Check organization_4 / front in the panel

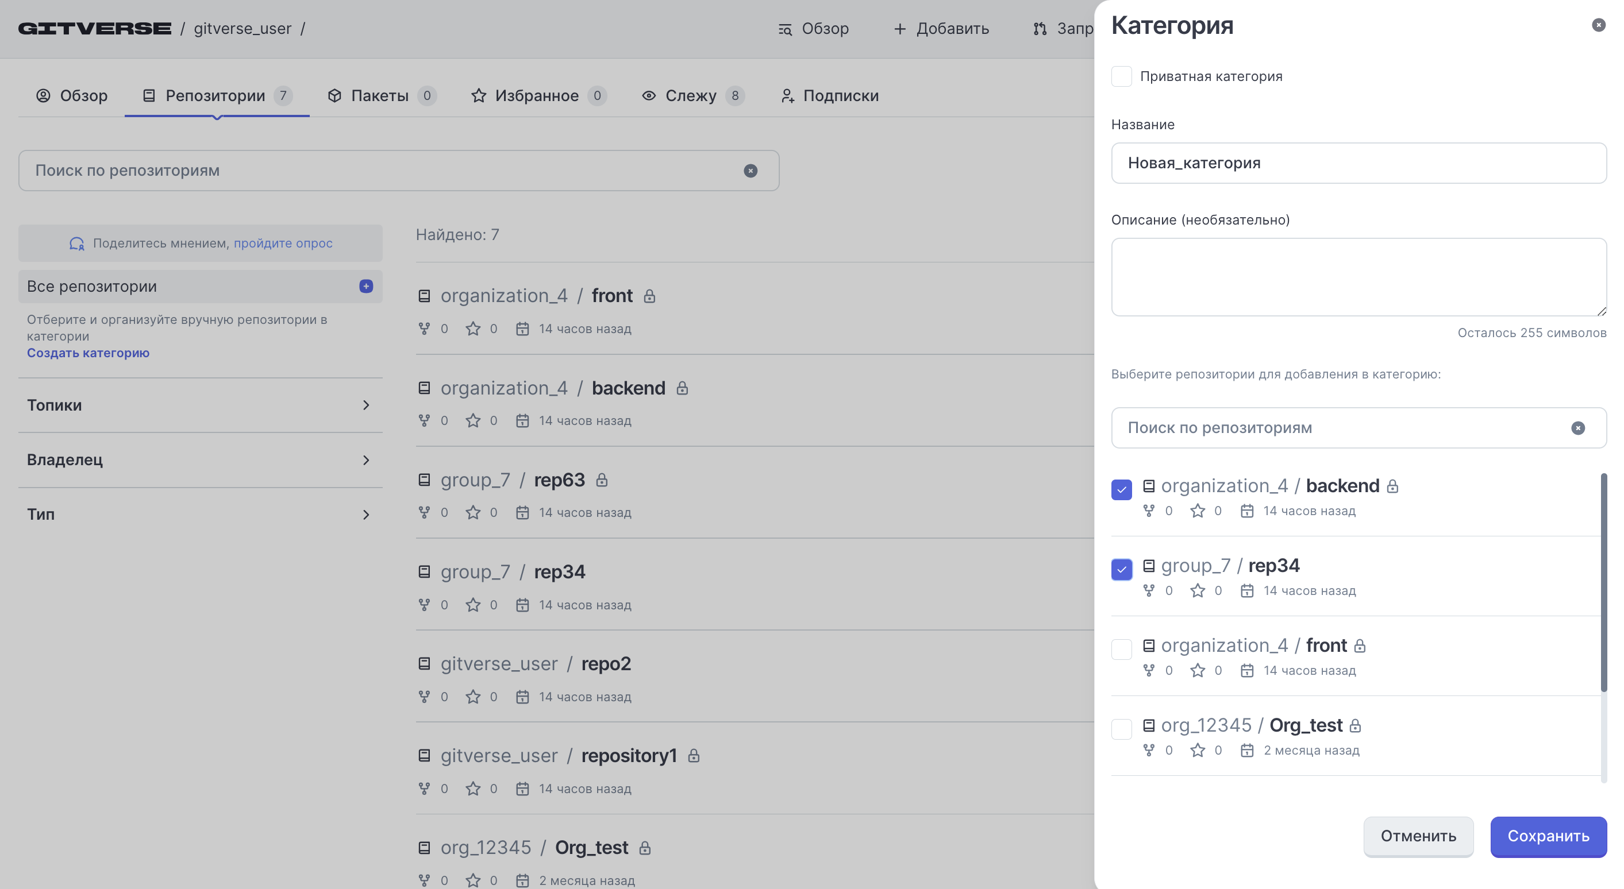pyautogui.click(x=1122, y=649)
